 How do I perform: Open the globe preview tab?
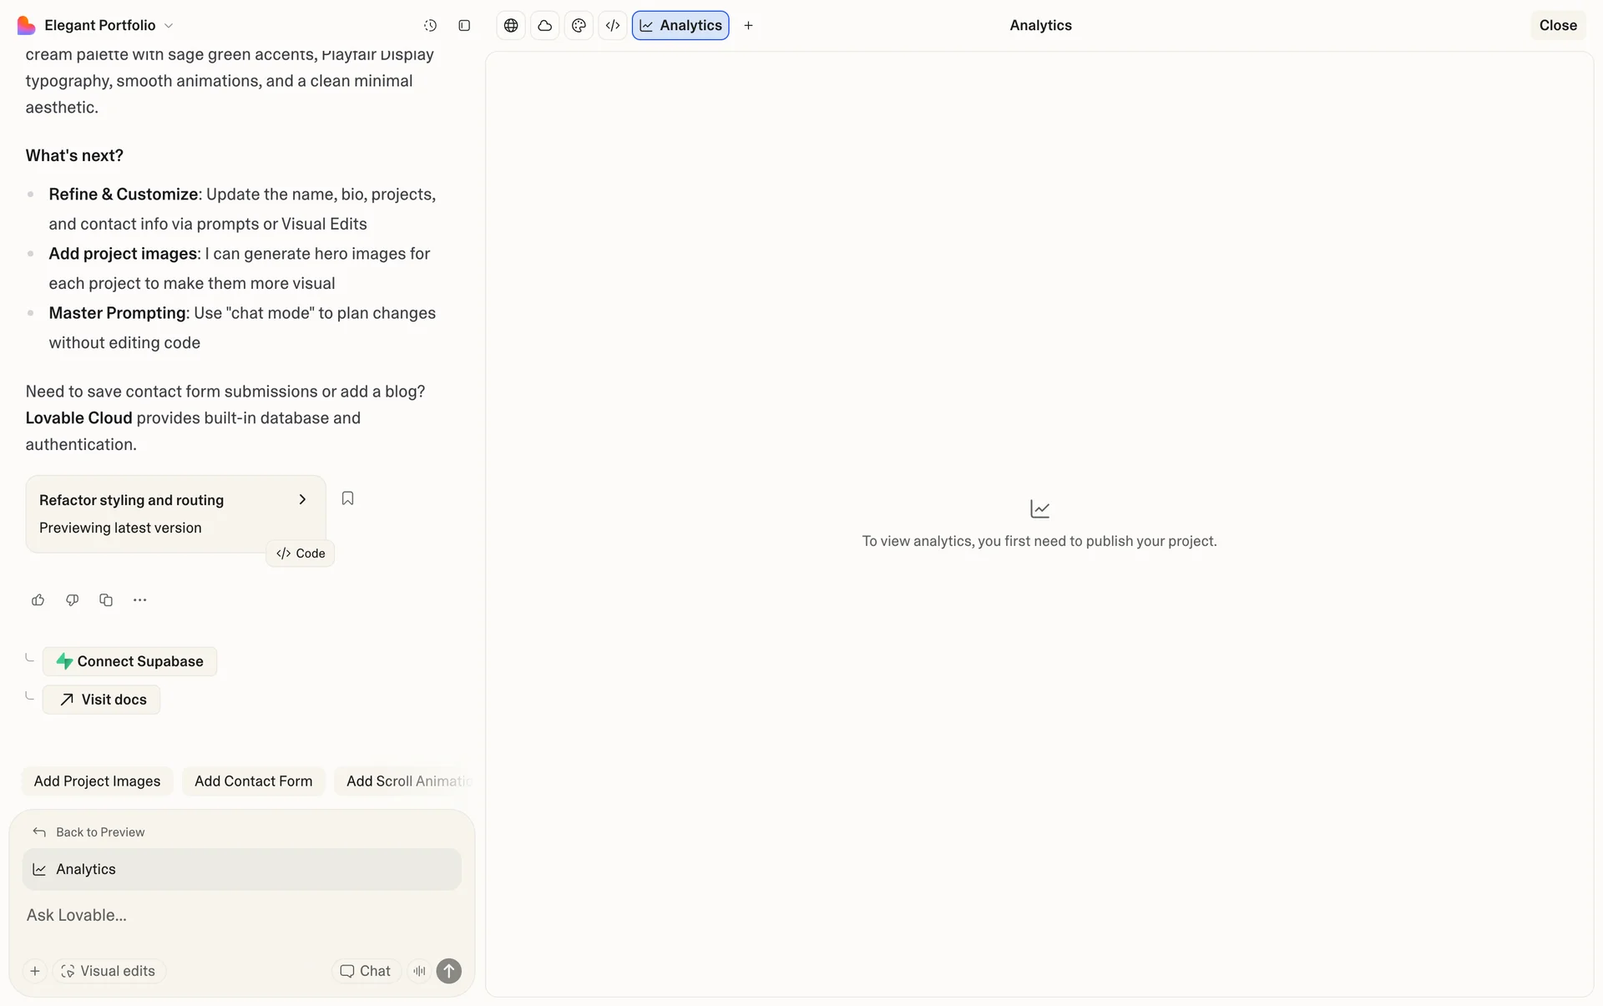click(511, 26)
